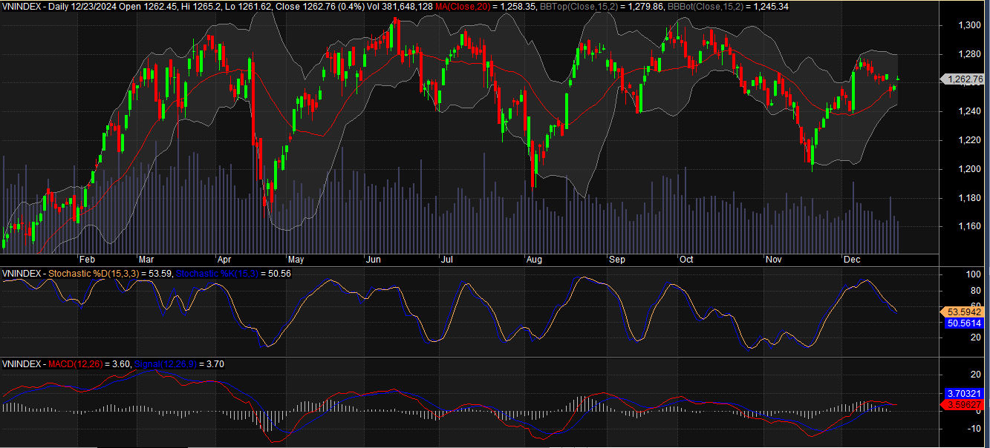
Task: Select the blue 3.70321 signal value tag
Action: tap(965, 393)
